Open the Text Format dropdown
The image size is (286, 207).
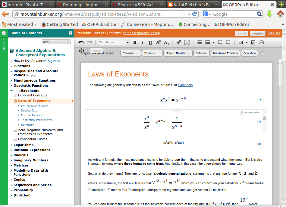tap(114, 43)
